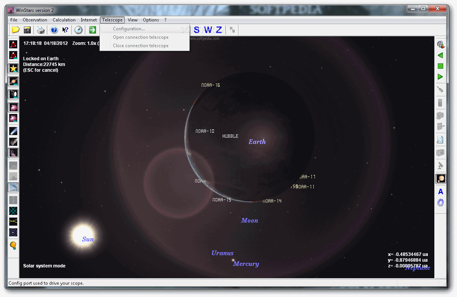
Task: Click the diagonal resize arrow icon
Action: tap(232, 30)
